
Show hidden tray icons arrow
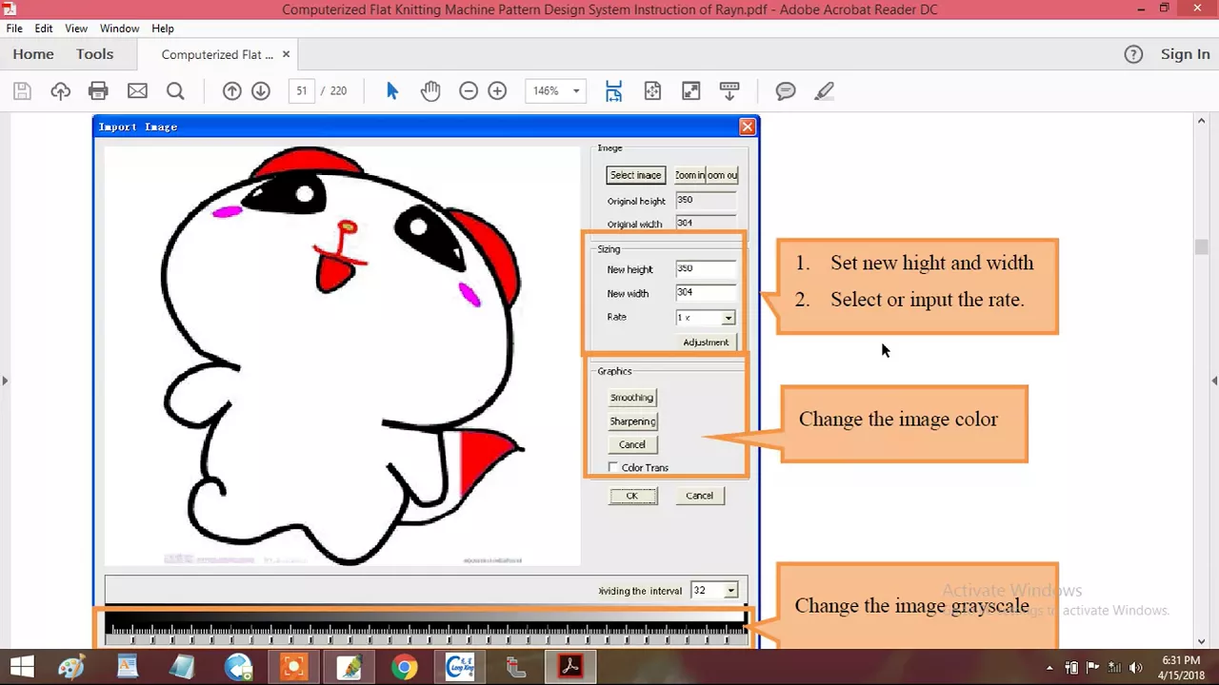tap(1050, 667)
